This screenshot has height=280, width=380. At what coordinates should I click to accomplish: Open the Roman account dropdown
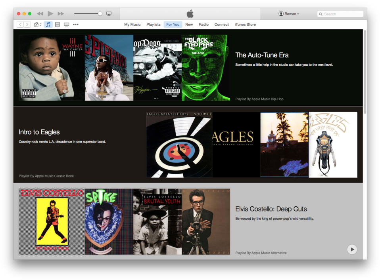[290, 14]
